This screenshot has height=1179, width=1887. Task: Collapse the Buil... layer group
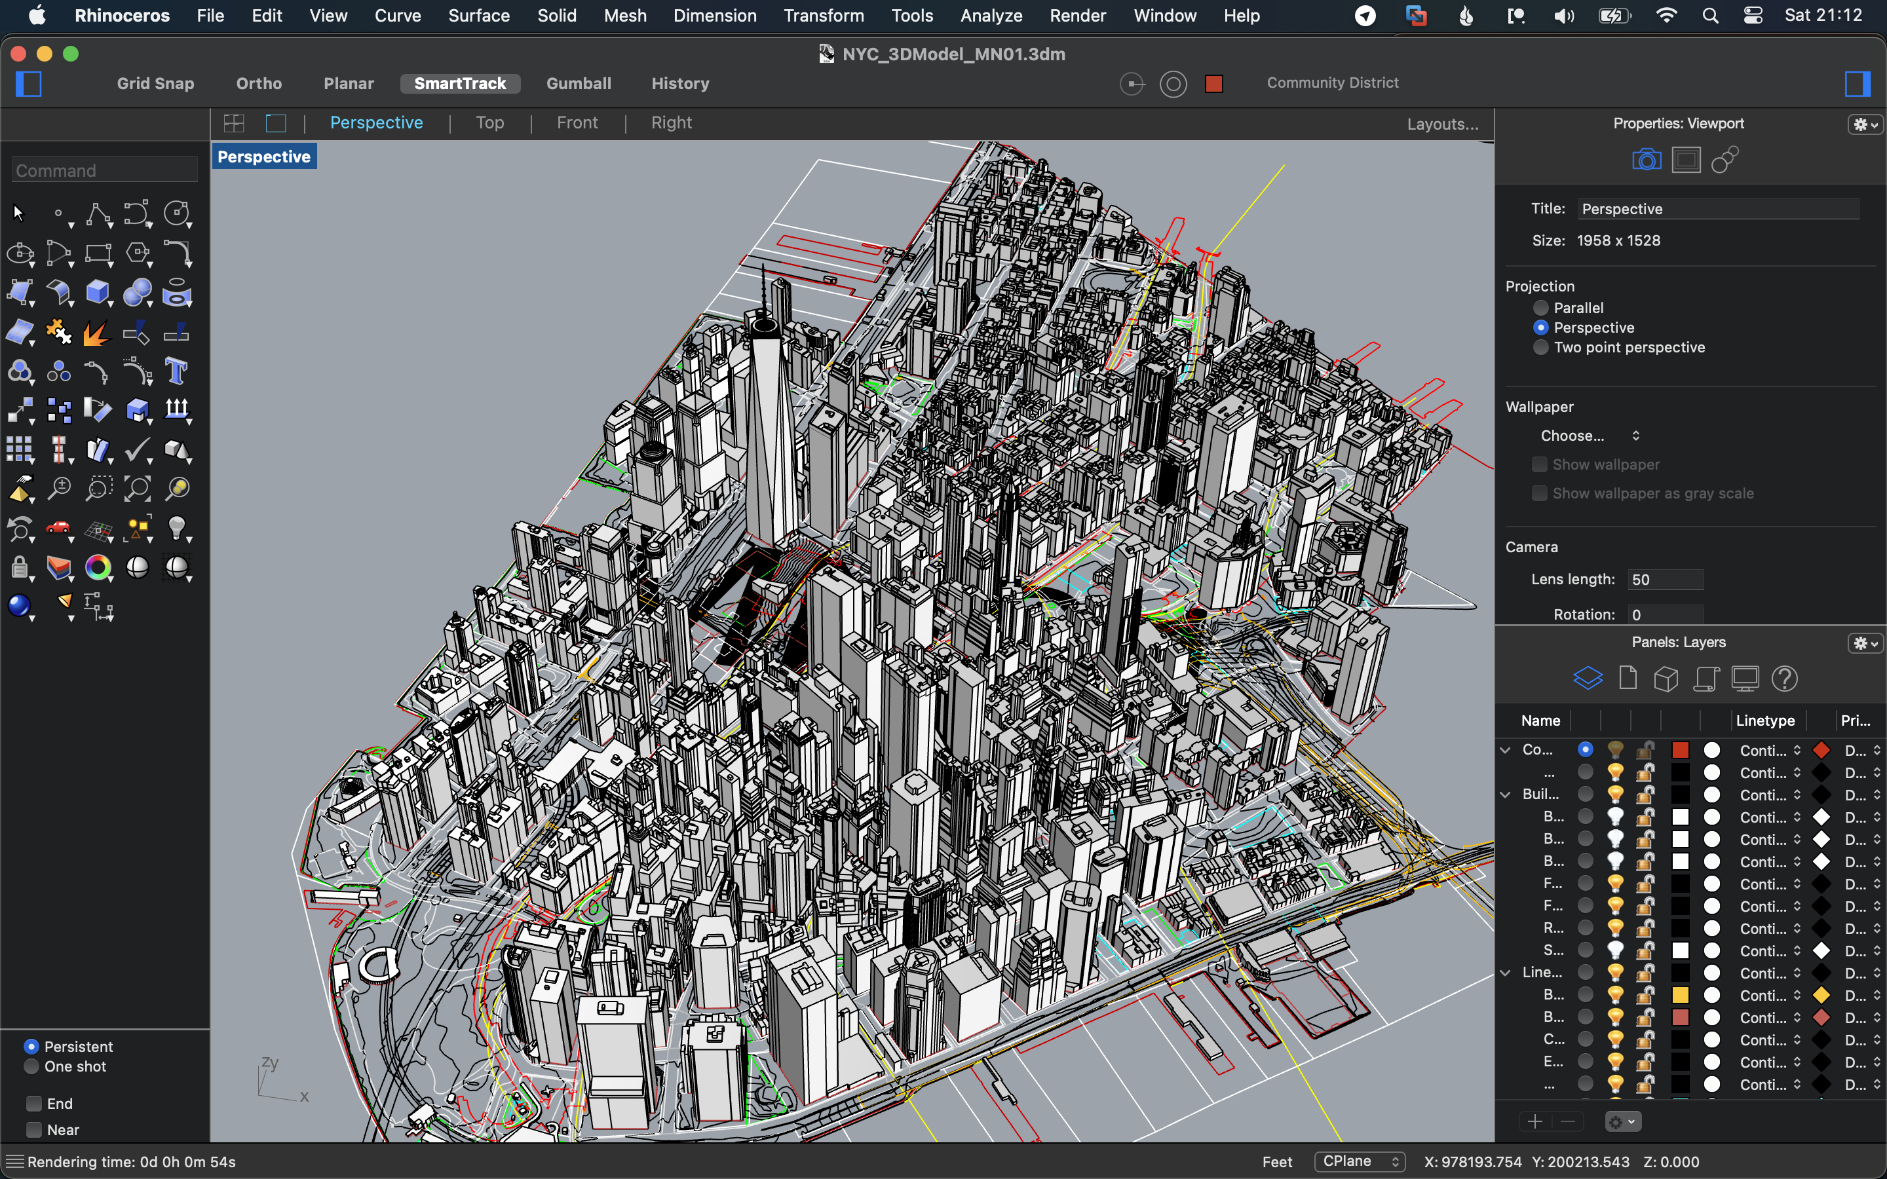click(1505, 795)
